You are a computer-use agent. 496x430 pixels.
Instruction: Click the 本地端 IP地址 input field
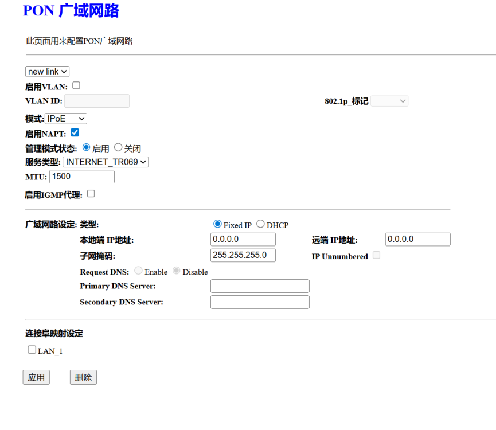tap(243, 239)
